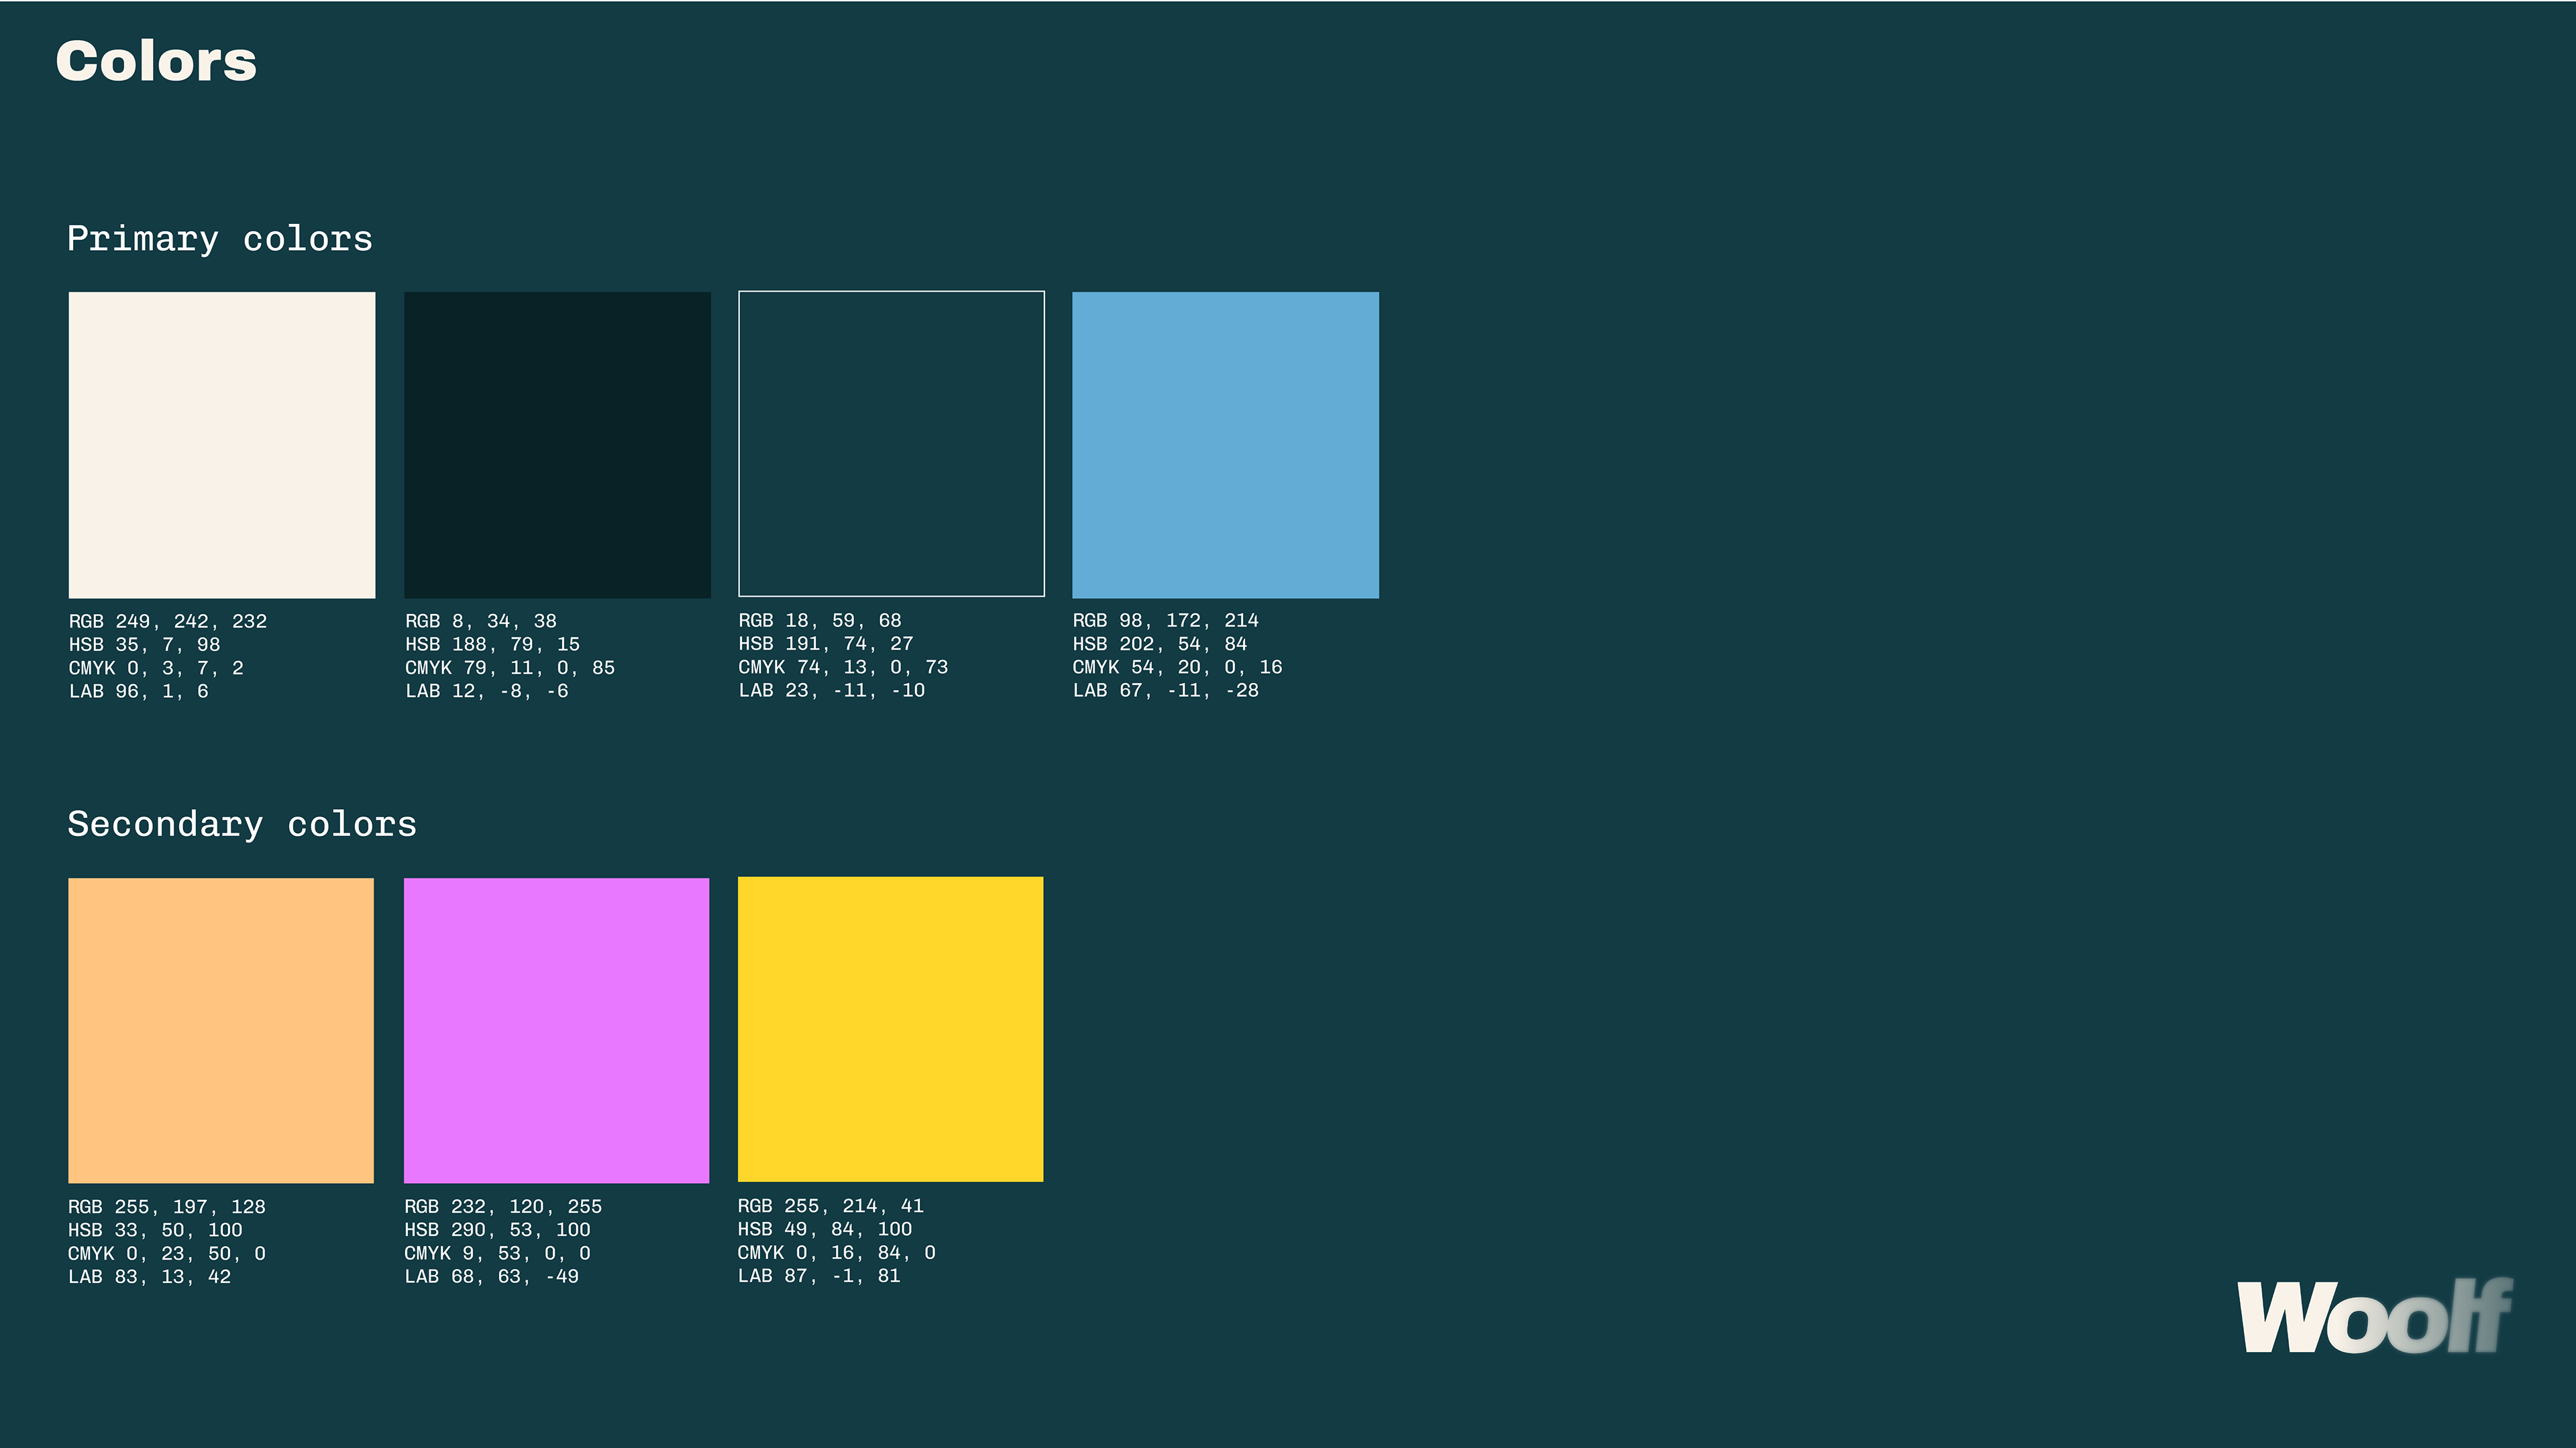Click the text RGB 255, 197, 128
Viewport: 2576px width, 1448px height.
[167, 1207]
